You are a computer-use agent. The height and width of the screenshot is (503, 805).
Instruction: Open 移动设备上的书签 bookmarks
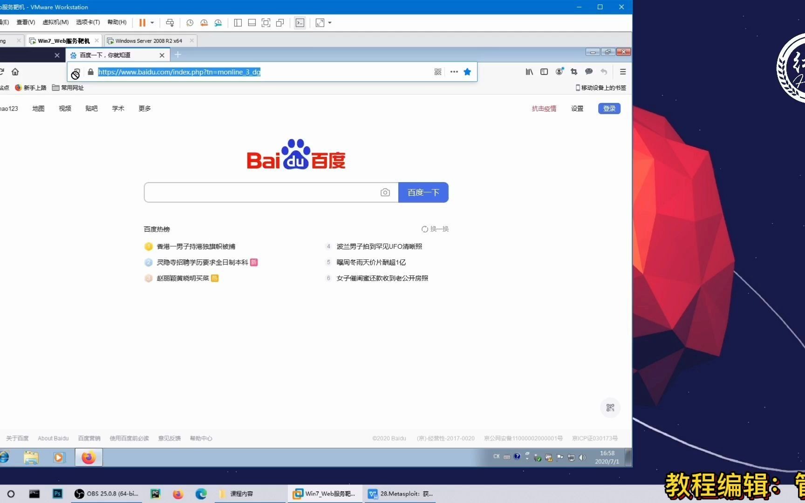601,88
